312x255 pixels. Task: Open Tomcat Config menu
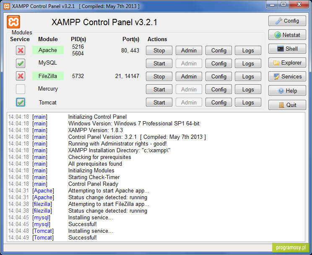click(218, 102)
